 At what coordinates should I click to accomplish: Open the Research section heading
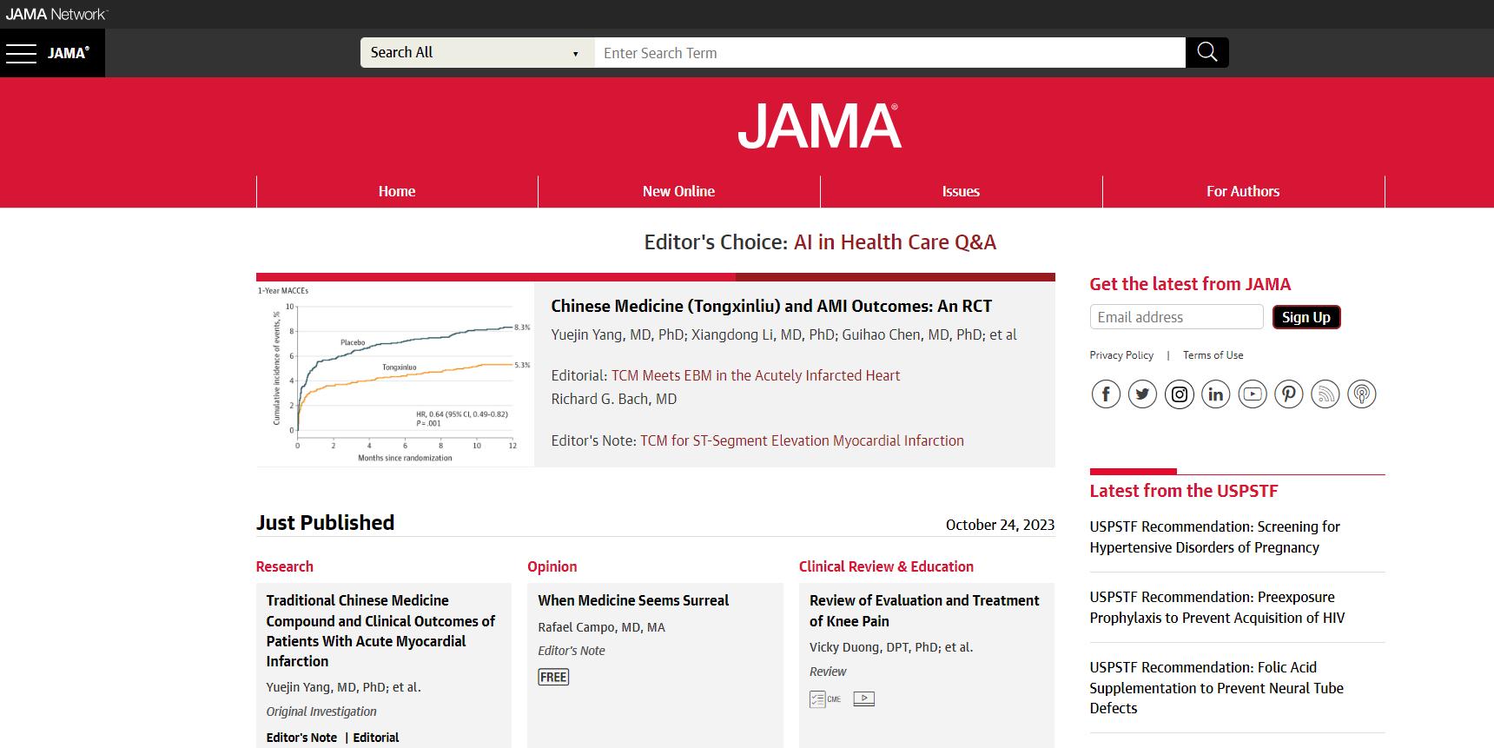pyautogui.click(x=284, y=566)
